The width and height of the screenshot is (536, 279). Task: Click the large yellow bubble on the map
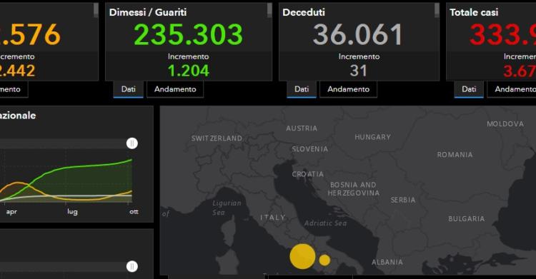302,256
